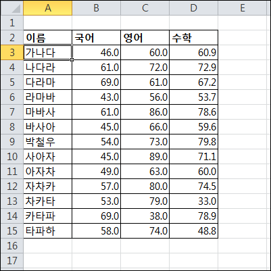Click the 49.0 value cell
This screenshot has width=271, height=271.
[x=97, y=172]
